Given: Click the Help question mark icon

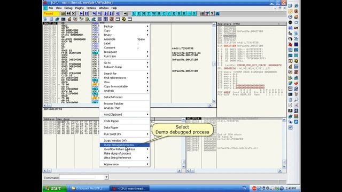Looking at the screenshot, I should point(213,13).
